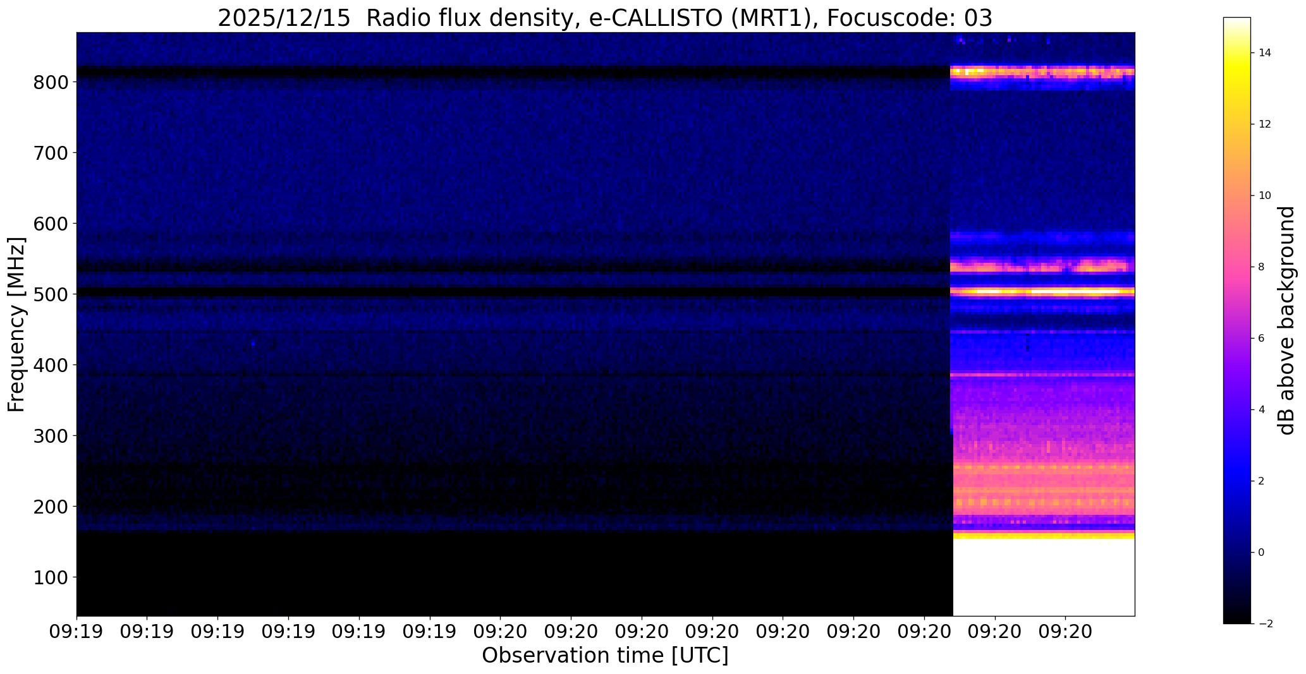
Task: Click the 8 tick label on colorbar
Action: [x=1262, y=267]
